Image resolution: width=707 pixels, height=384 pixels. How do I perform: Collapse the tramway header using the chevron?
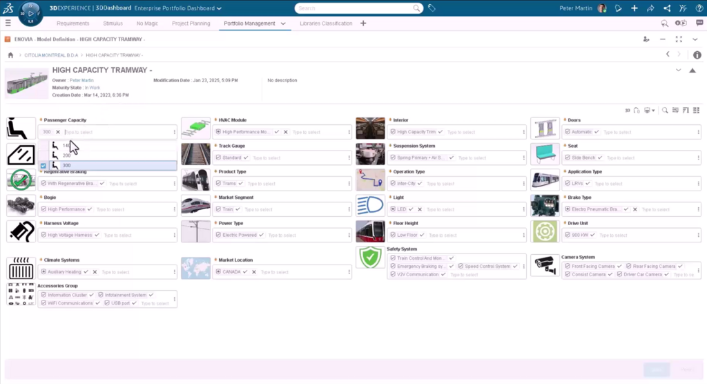pos(678,70)
